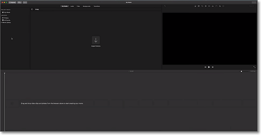Screen dimensions: 261x135
Task: Click Reset All in viewer toolbar
Action: [252, 6]
